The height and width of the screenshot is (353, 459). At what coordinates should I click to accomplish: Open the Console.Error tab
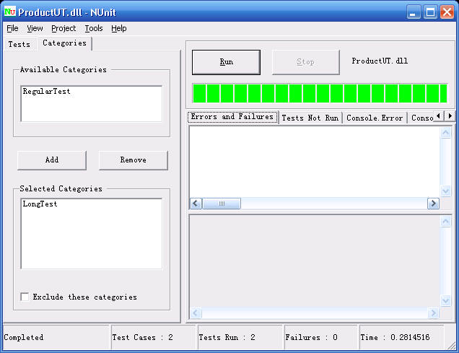375,118
